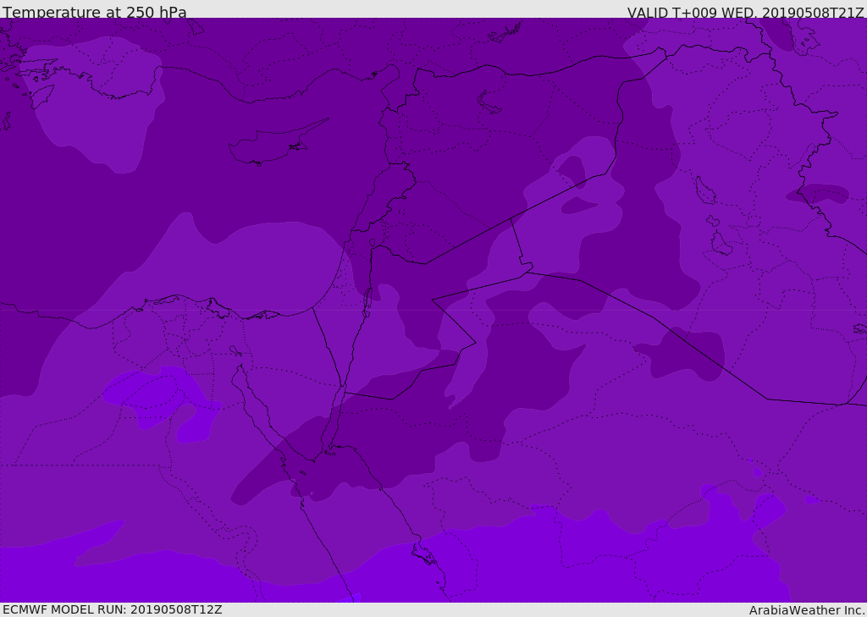The width and height of the screenshot is (867, 617).
Task: Click the 'VALID T+009 WED. 20190508T21Z' label
Action: 745,12
